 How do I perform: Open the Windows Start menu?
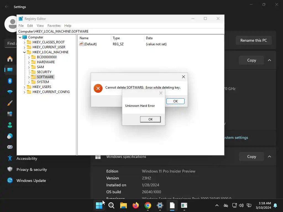(x=99, y=205)
